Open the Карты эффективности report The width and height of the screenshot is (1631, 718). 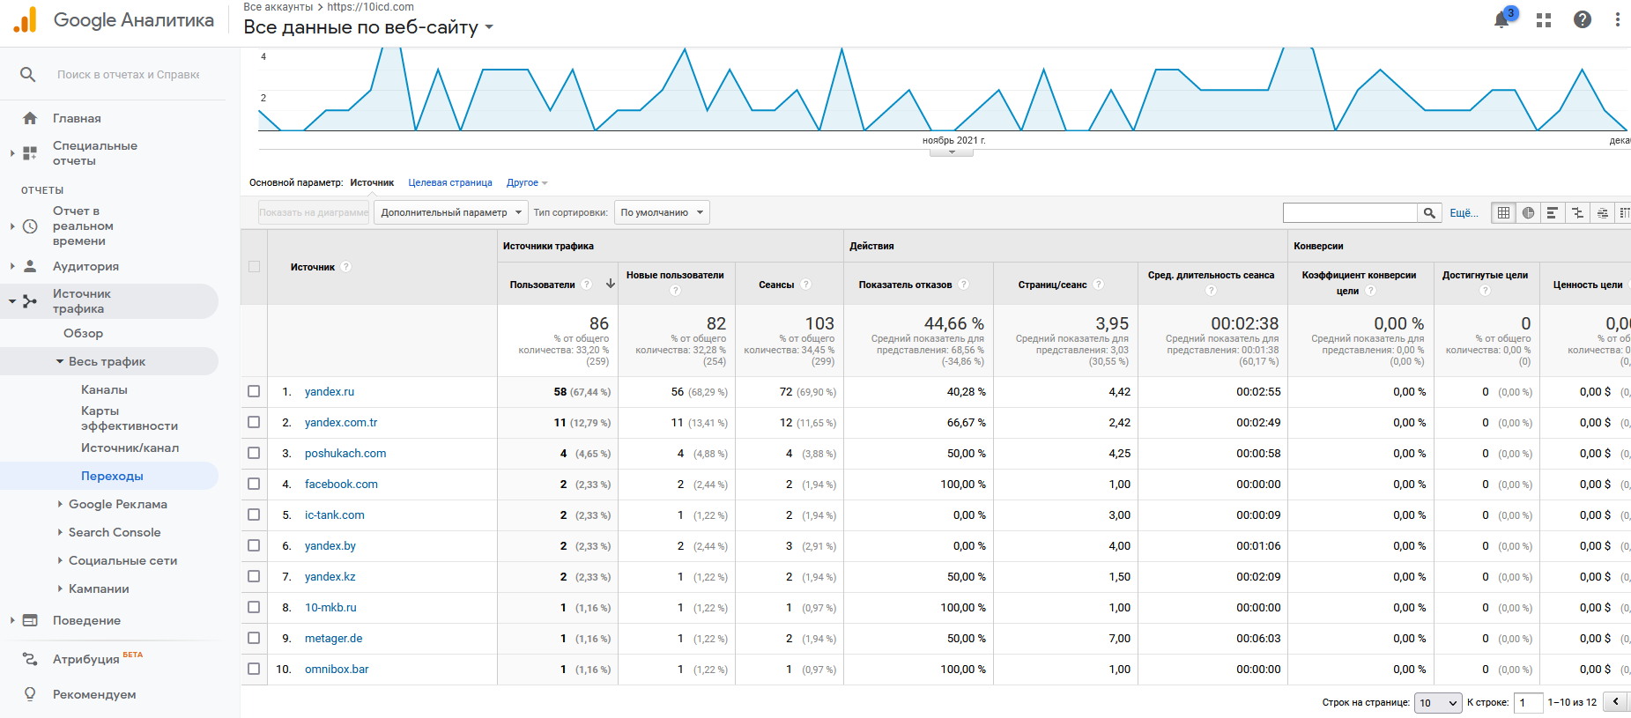[x=130, y=418]
